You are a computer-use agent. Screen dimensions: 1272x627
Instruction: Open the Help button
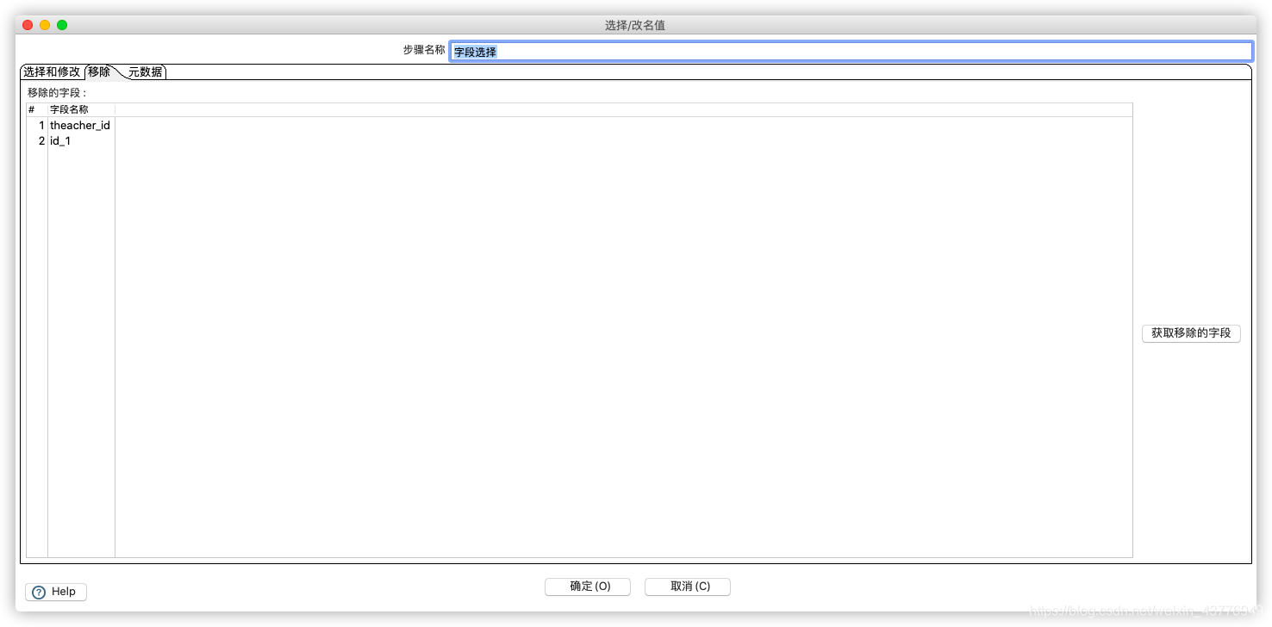(56, 592)
